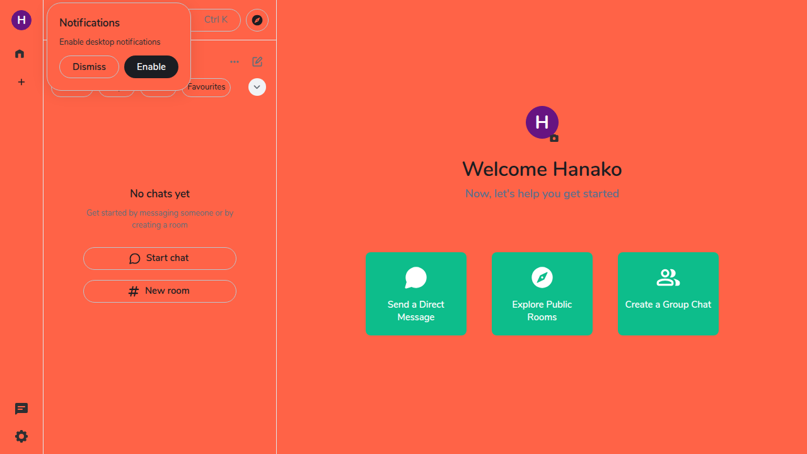Choose the Create a Group Chat card
The image size is (807, 454).
click(x=668, y=294)
